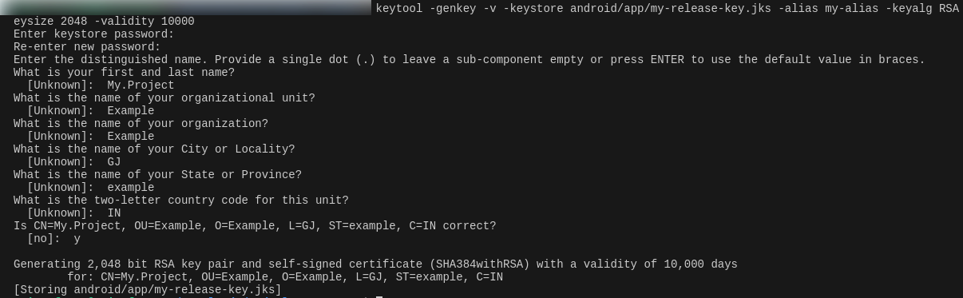
Task: Click the 'Generating 2,048 bit RSA' line
Action: [x=375, y=264]
